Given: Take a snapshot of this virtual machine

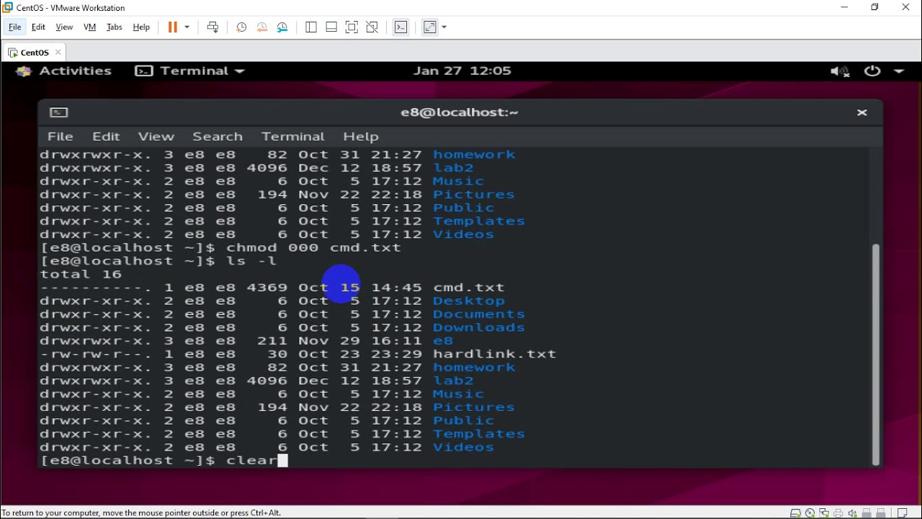Looking at the screenshot, I should coord(241,27).
